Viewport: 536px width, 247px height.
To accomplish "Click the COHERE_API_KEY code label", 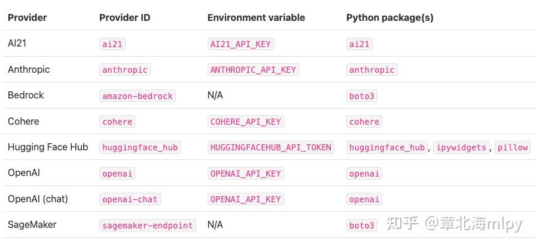I will click(x=245, y=122).
